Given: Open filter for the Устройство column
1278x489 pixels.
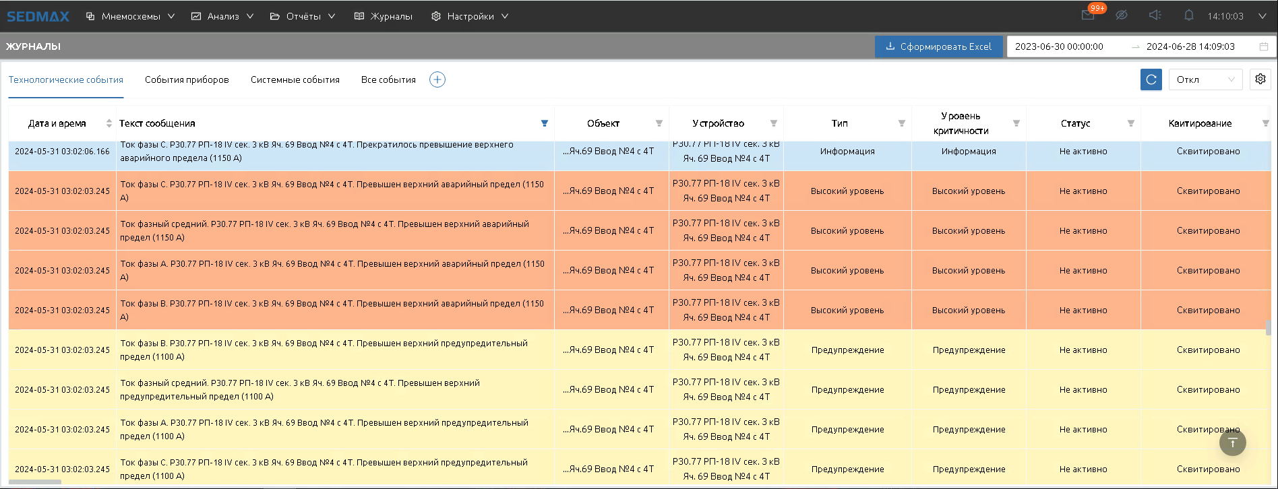Looking at the screenshot, I should 773,123.
